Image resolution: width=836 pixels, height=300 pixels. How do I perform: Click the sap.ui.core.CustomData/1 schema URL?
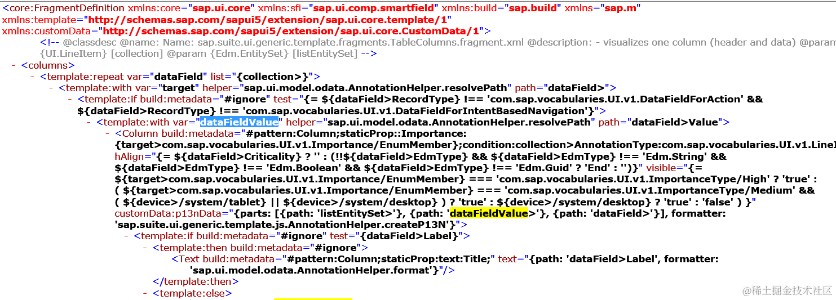coord(290,31)
